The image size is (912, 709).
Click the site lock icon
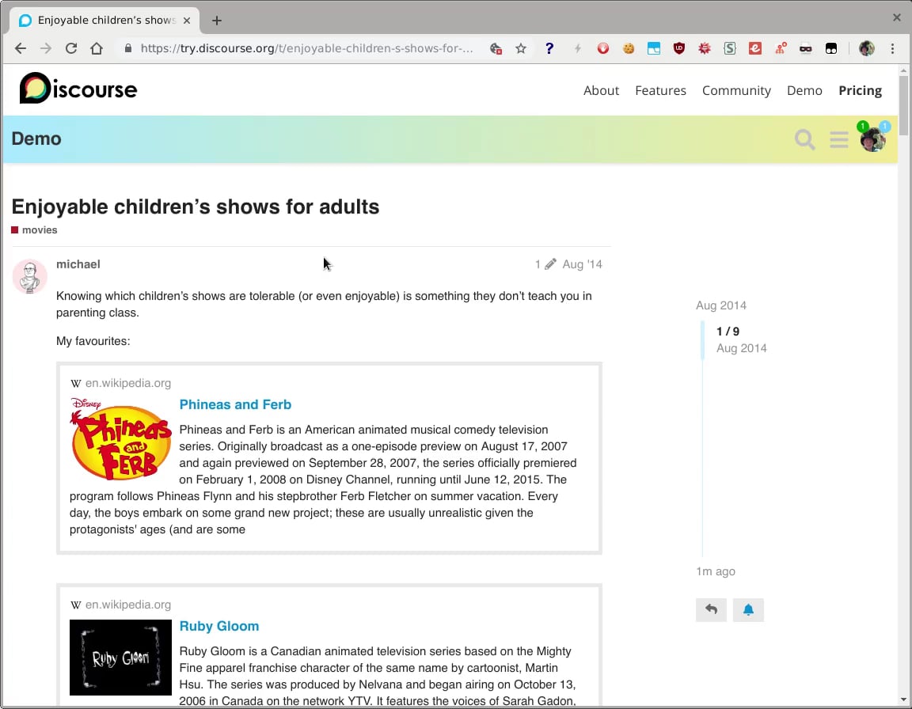point(128,48)
